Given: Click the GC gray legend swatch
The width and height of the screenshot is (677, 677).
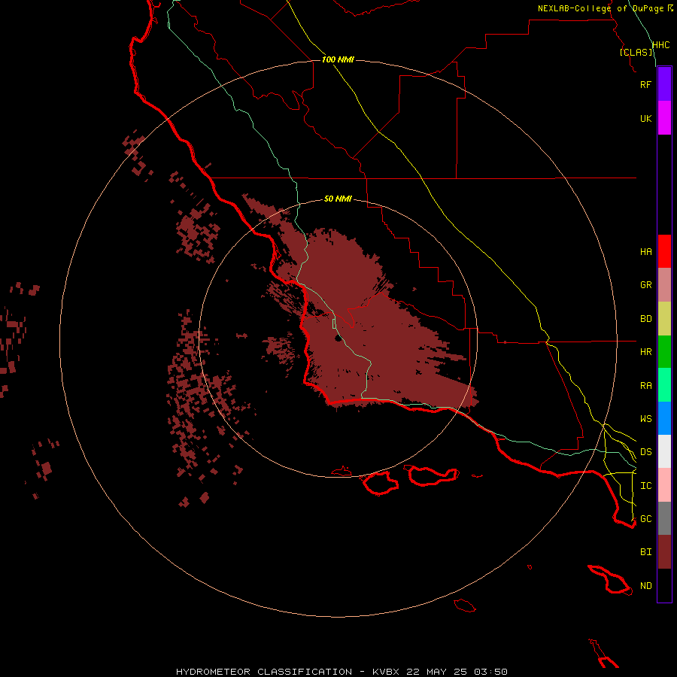Looking at the screenshot, I should (664, 518).
